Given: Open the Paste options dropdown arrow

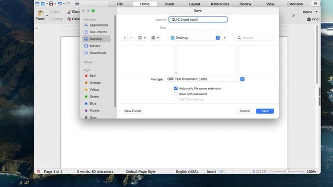Looking at the screenshot, I should 47,16.
